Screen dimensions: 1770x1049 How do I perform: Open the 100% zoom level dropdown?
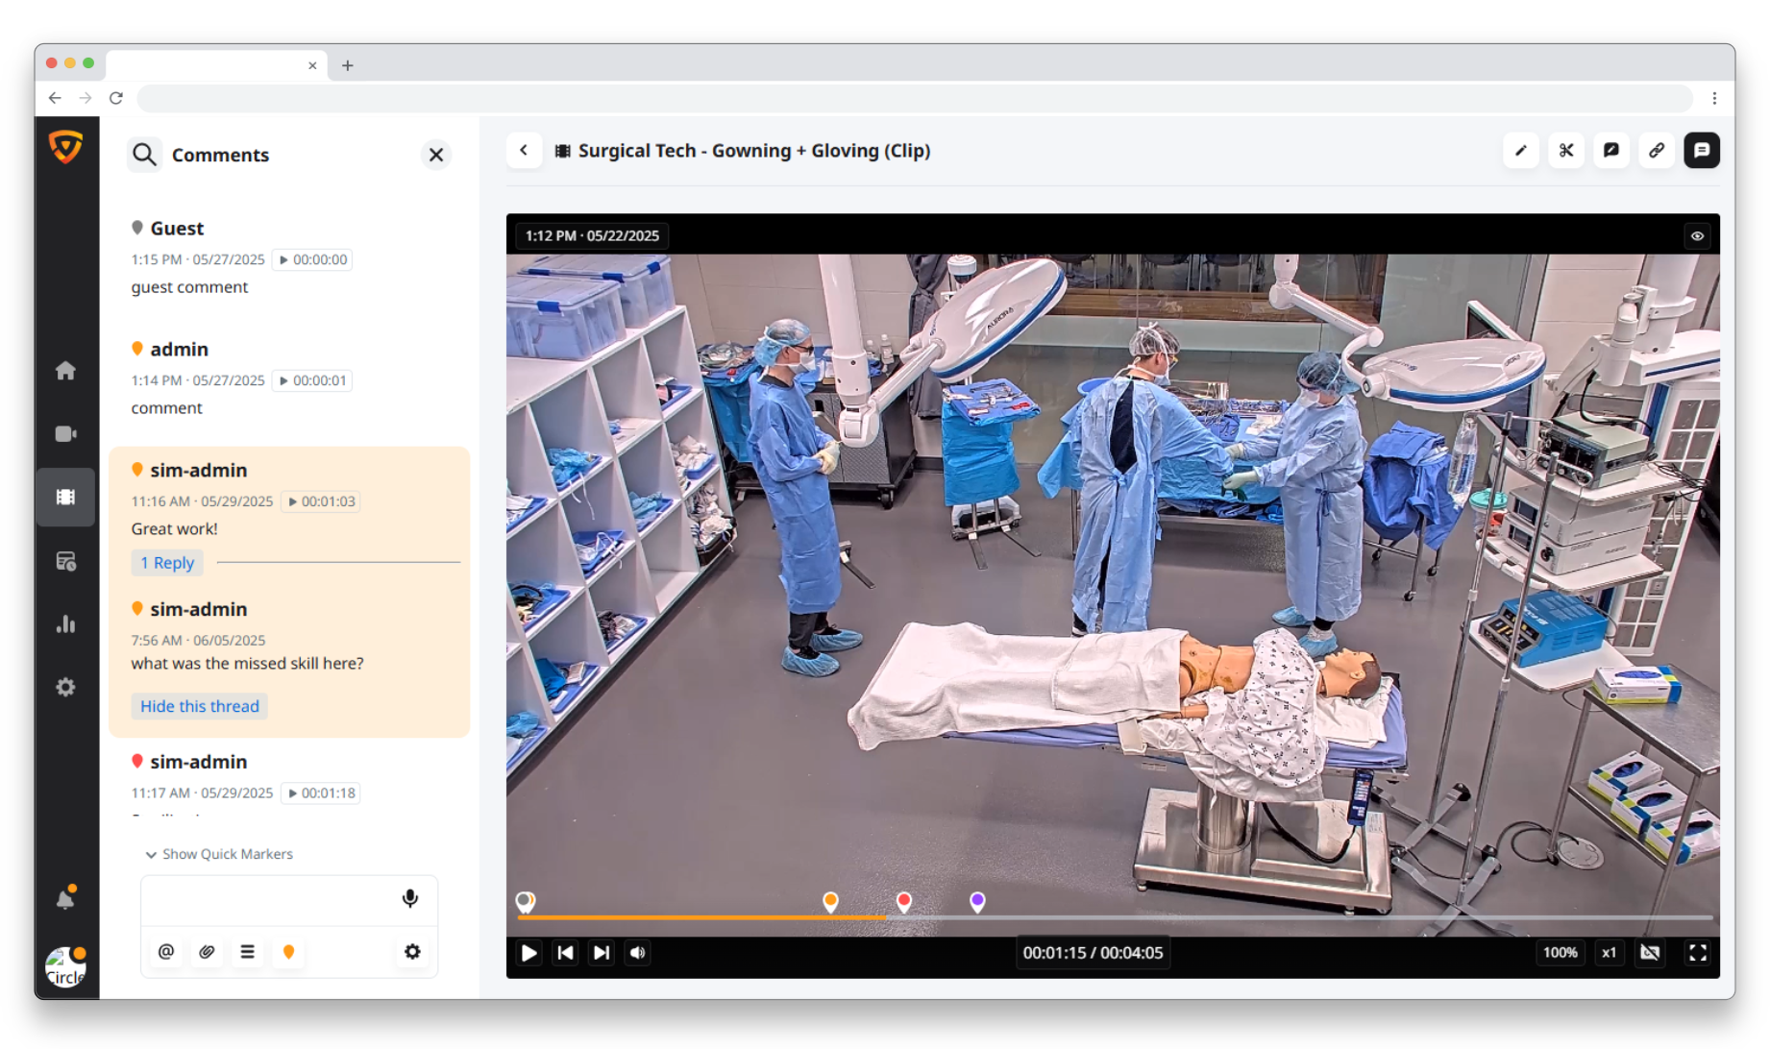1560,953
